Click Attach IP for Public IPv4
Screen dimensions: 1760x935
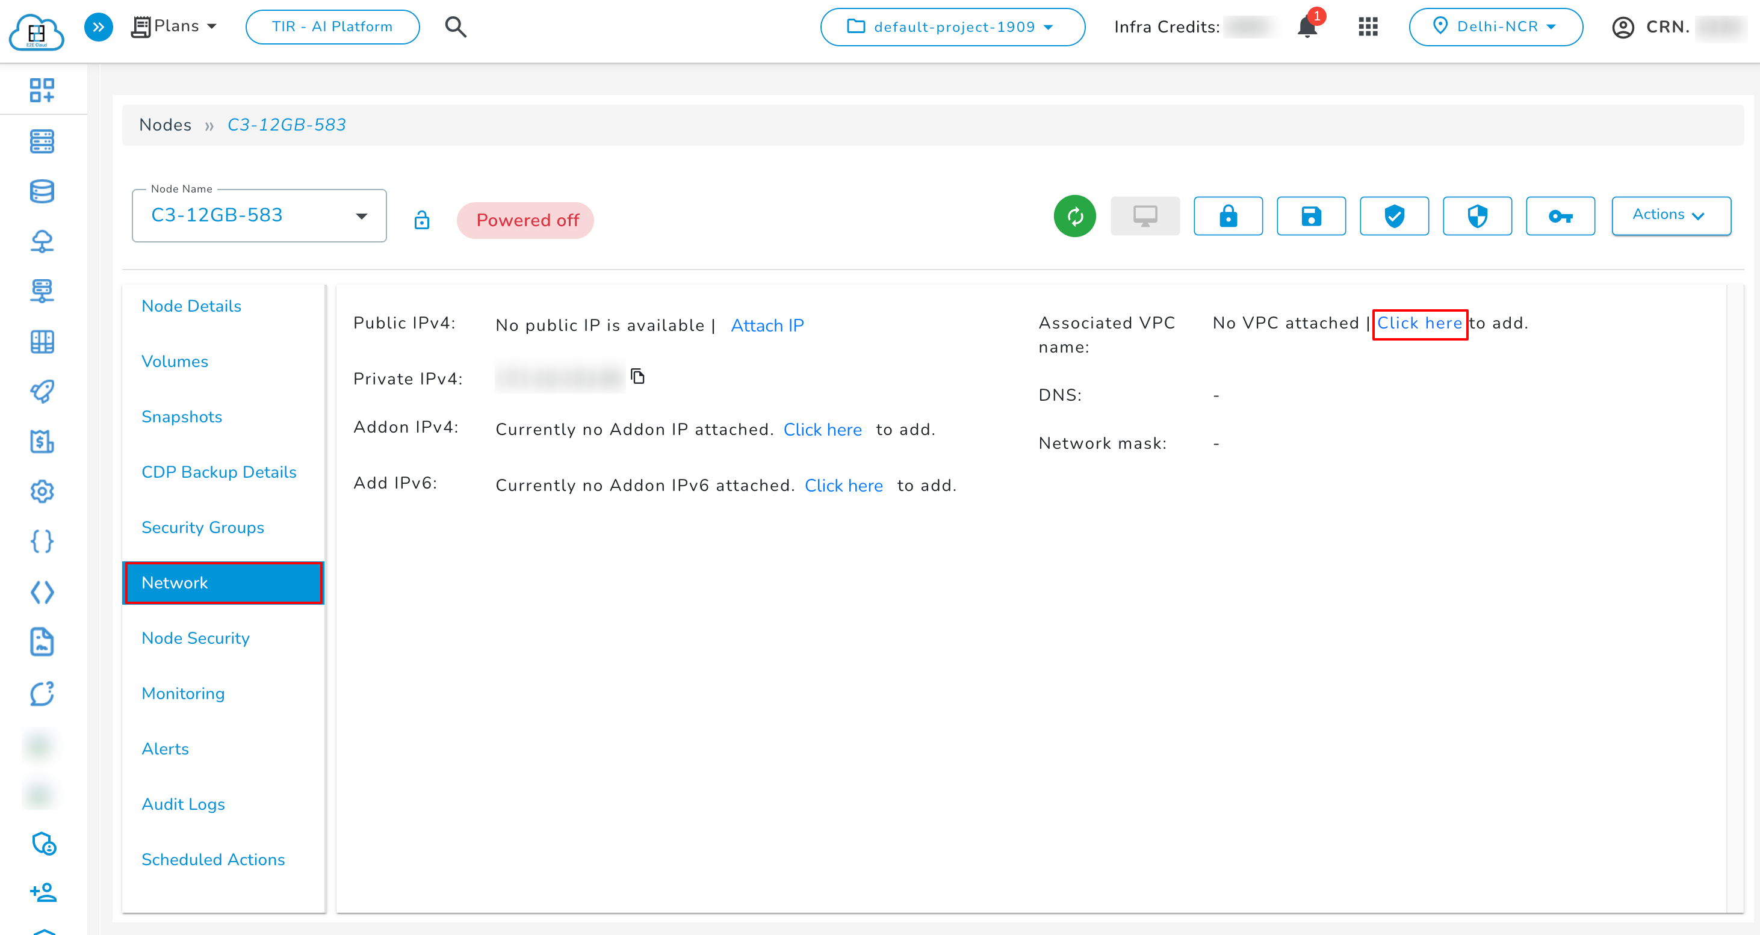767,325
